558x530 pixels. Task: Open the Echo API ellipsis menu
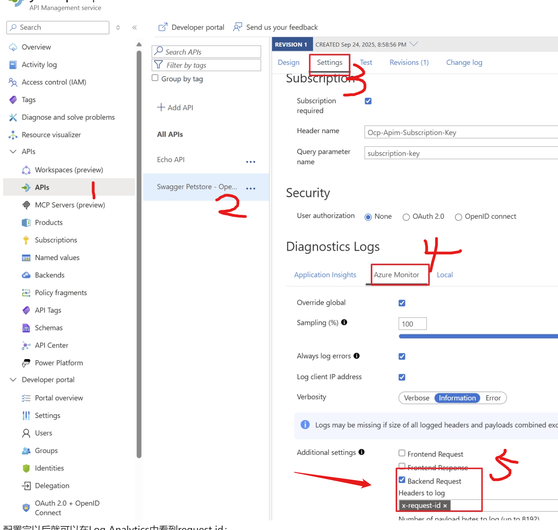pos(251,162)
